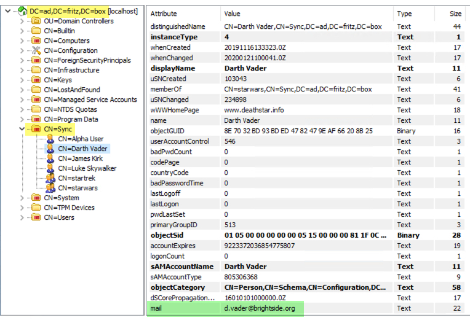
Task: Click the CN=TPM Devices folder icon
Action: click(36, 208)
